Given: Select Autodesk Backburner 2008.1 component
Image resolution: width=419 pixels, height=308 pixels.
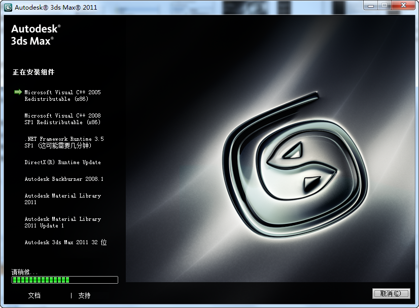Looking at the screenshot, I should pyautogui.click(x=64, y=179).
